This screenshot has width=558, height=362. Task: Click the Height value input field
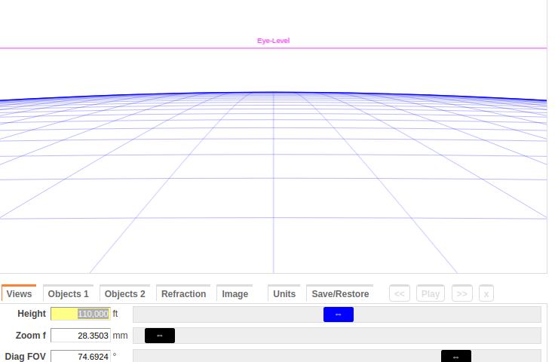coord(80,314)
